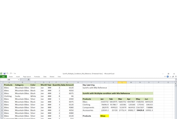
Task: Close the workbook with the ribbon-row X icon
Action: click(x=176, y=76)
